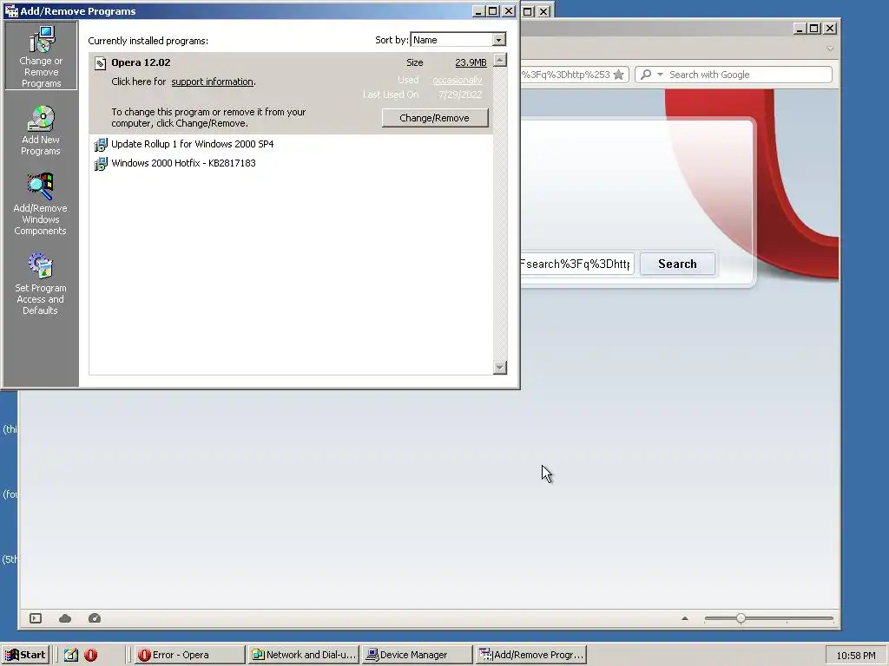The height and width of the screenshot is (666, 889).
Task: Expand zoom options arrow in Opera status bar
Action: [x=685, y=618]
